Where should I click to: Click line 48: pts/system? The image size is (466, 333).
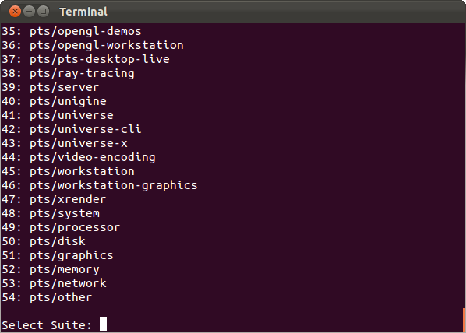tap(51, 213)
